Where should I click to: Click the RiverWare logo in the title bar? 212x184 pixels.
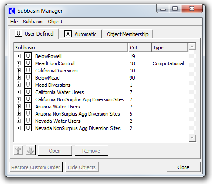(12, 11)
